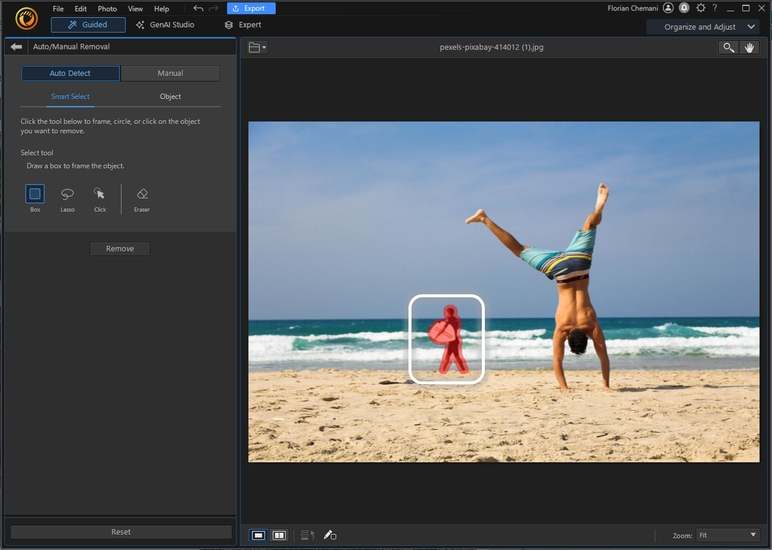The image size is (772, 550).
Task: Switch to Guided mode
Action: pos(88,25)
